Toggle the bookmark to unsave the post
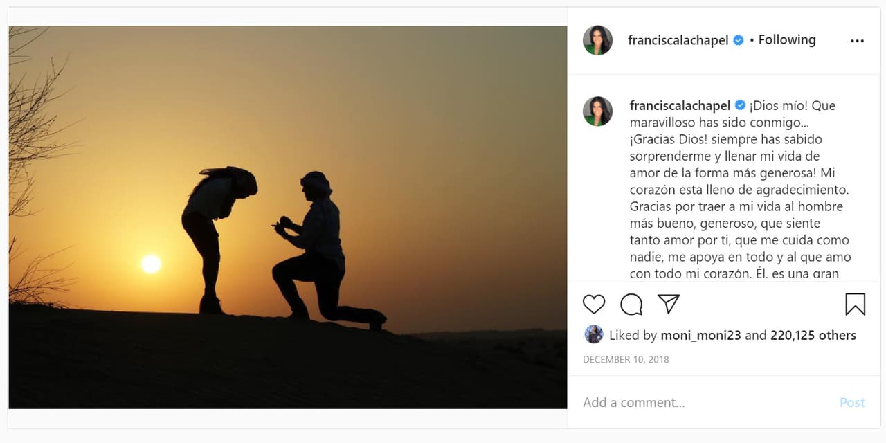Screen dimensions: 886x443 [856, 304]
